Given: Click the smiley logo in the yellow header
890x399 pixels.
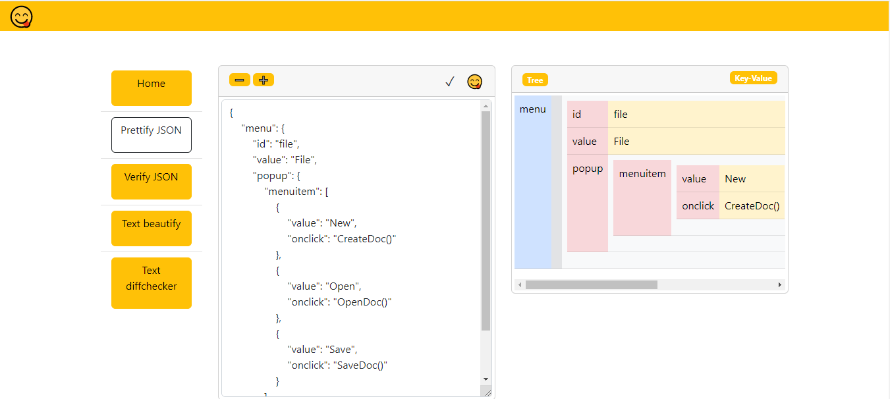Looking at the screenshot, I should tap(20, 16).
